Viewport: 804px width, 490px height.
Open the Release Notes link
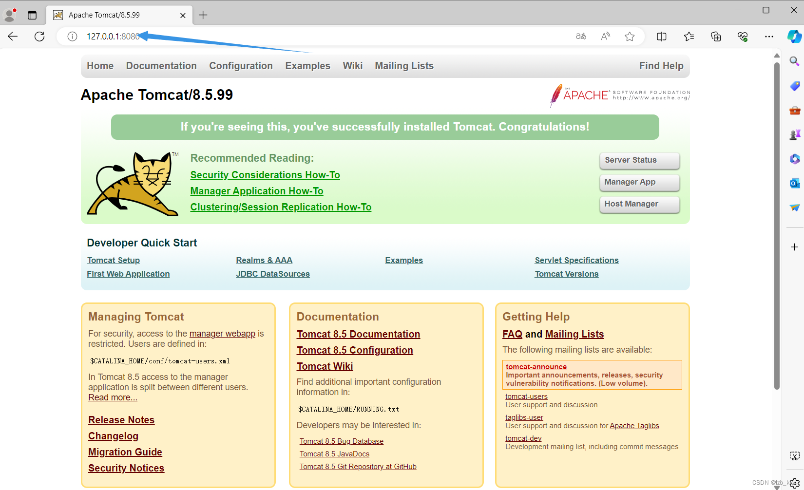pyautogui.click(x=121, y=420)
